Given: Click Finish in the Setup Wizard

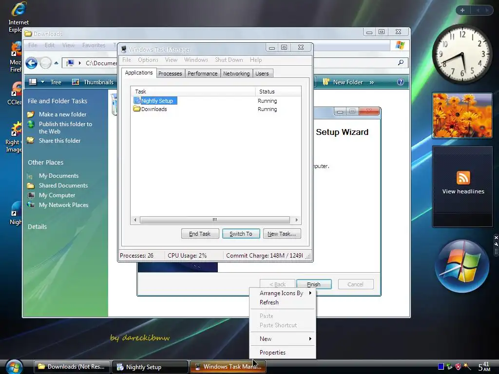Looking at the screenshot, I should 314,284.
